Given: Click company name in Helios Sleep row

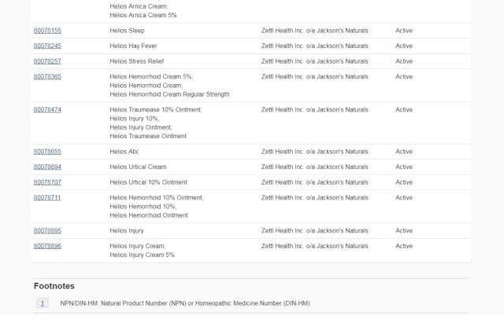Looking at the screenshot, I should (314, 31).
